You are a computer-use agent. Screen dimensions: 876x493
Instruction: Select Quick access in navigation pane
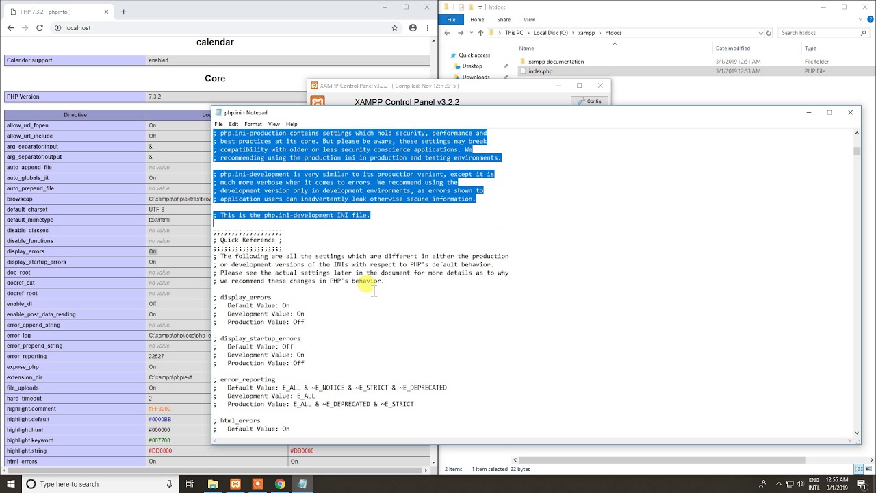click(474, 55)
